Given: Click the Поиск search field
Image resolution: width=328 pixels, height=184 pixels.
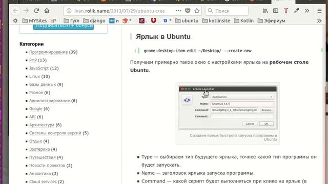Looking at the screenshot, I should pos(227,11).
